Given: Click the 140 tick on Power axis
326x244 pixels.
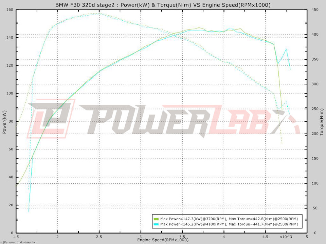Looking at the screenshot, I should (10, 38).
